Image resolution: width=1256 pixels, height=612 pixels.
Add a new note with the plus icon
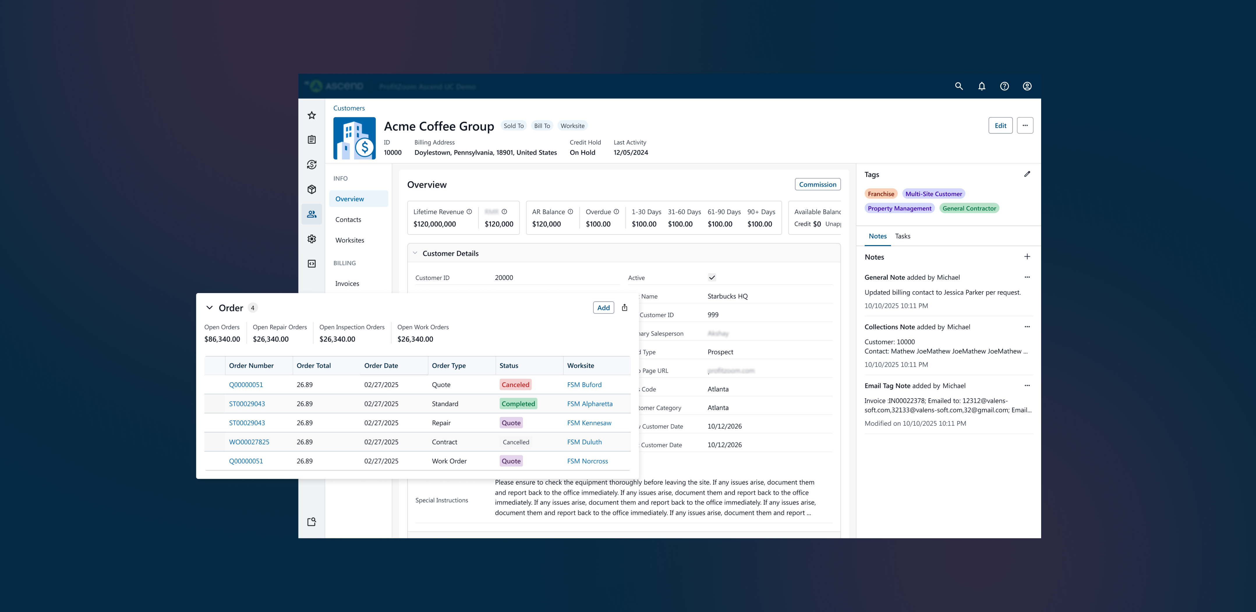pyautogui.click(x=1027, y=257)
